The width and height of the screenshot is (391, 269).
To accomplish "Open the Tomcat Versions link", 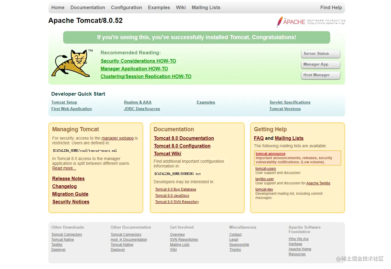I will coord(285,109).
